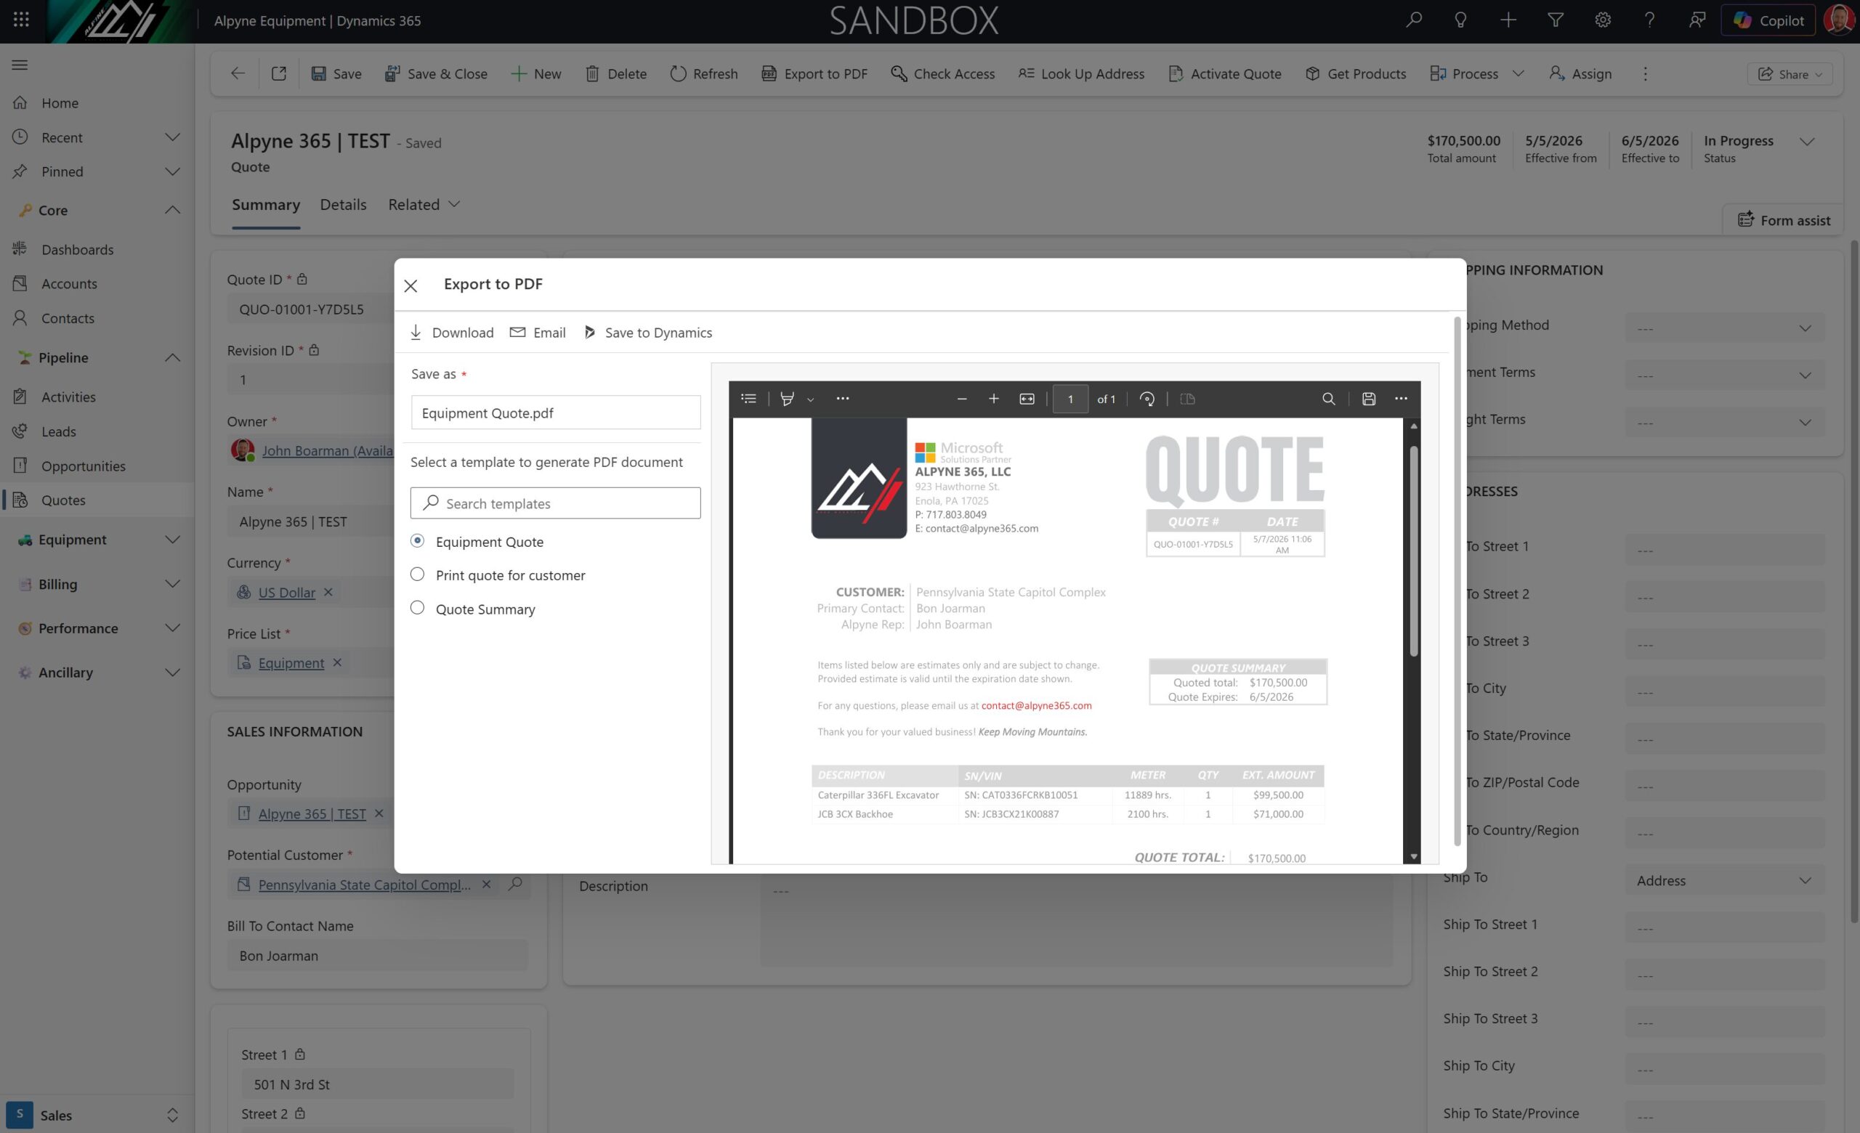Select Print quote for customer template

click(418, 574)
